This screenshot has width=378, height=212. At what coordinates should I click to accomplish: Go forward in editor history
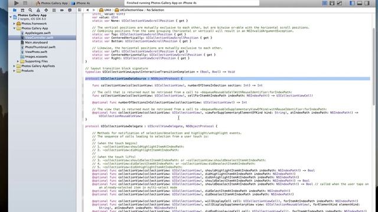[x=94, y=10]
